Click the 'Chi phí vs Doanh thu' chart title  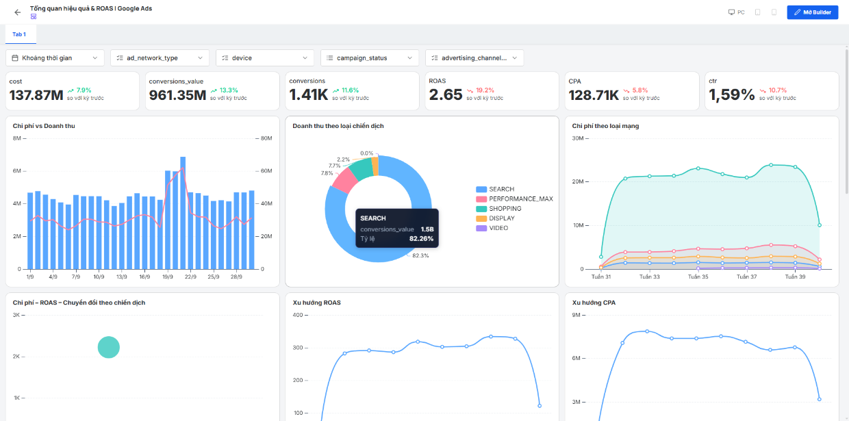click(x=42, y=126)
